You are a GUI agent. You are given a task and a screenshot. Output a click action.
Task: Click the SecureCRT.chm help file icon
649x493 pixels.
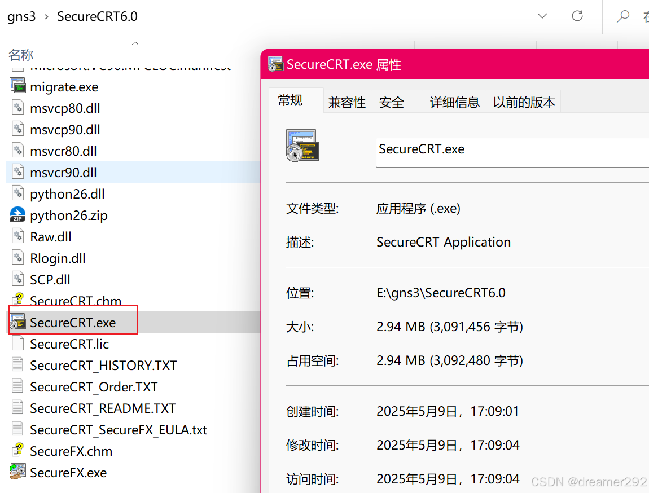tap(18, 299)
